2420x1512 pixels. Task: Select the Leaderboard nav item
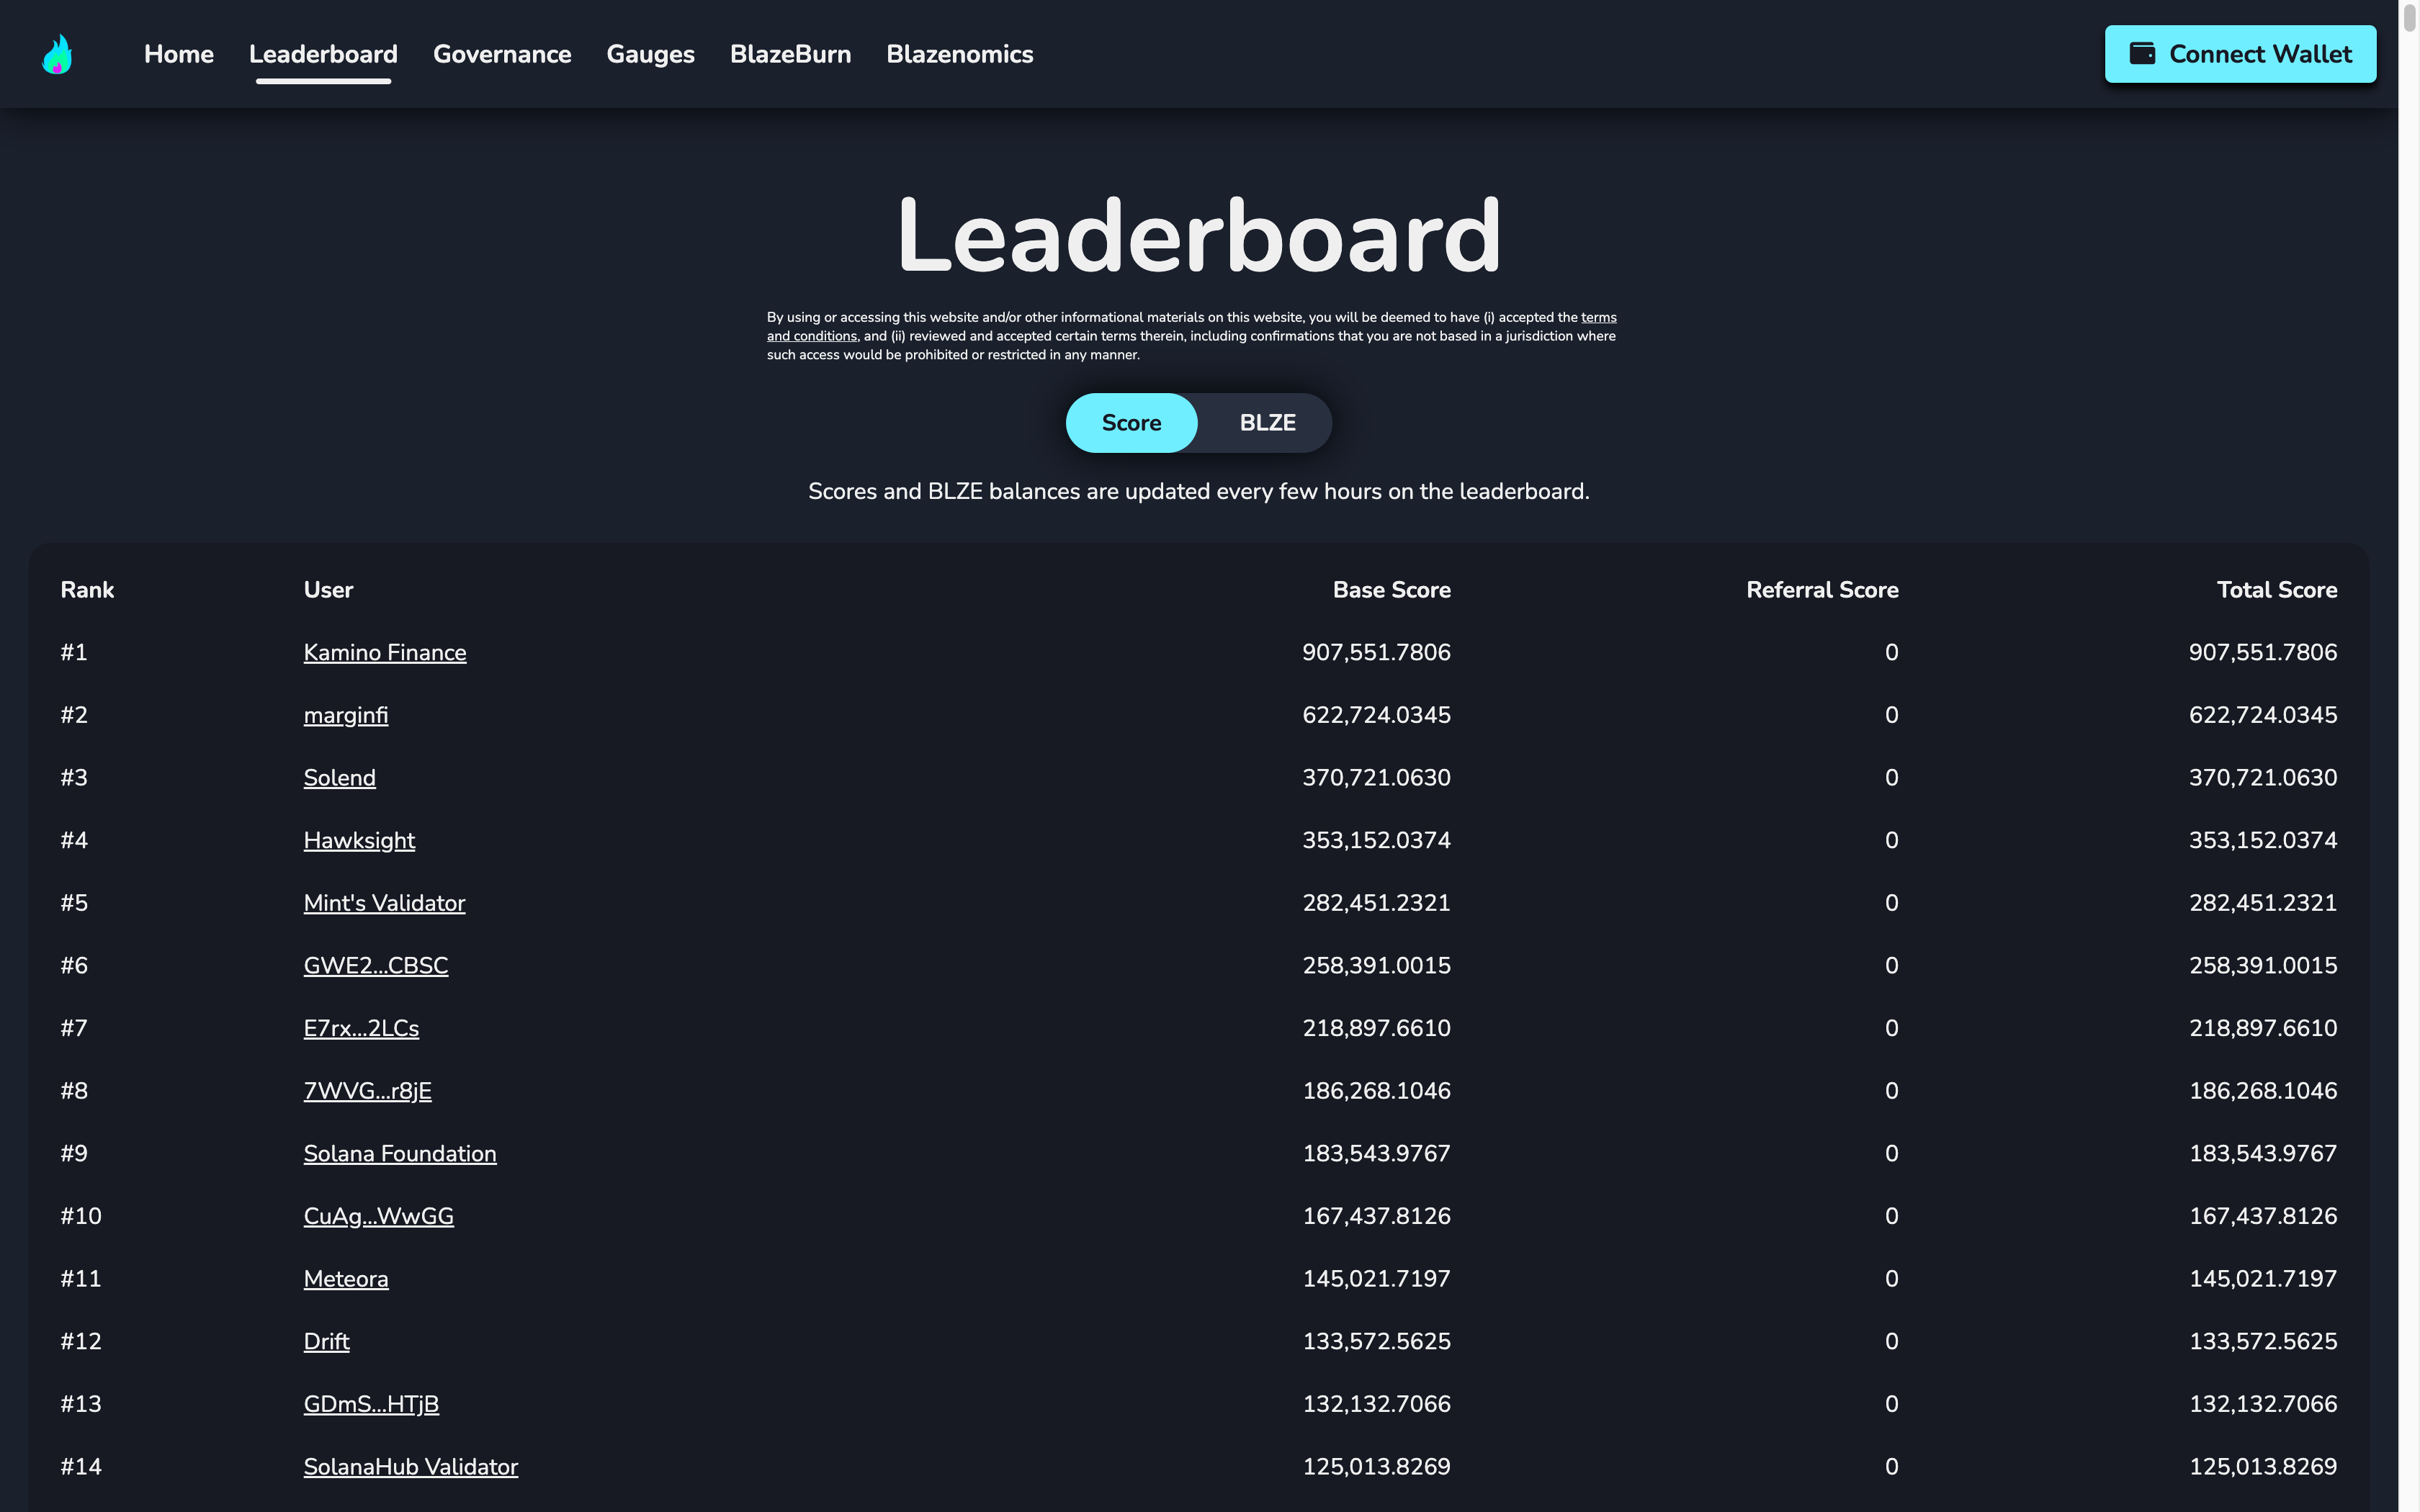coord(323,54)
